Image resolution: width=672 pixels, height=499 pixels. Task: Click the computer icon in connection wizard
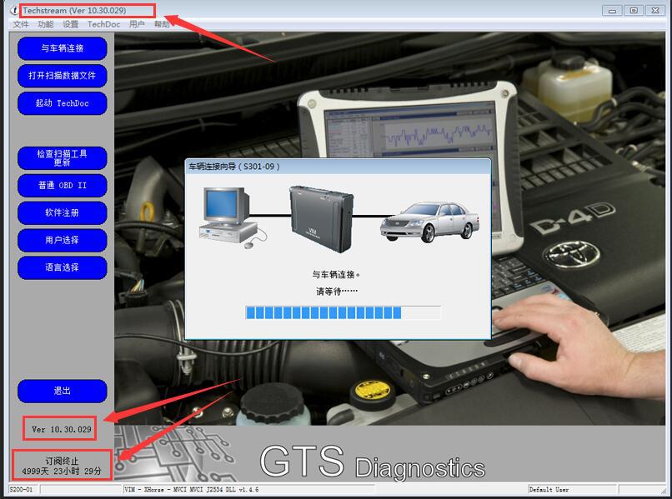click(x=233, y=218)
